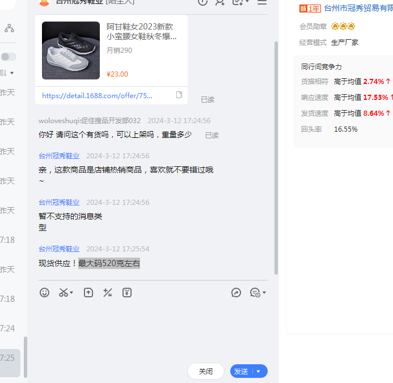The width and height of the screenshot is (393, 383).
Task: Click the message 你好 请问这个有货吗
Action: click(x=115, y=134)
